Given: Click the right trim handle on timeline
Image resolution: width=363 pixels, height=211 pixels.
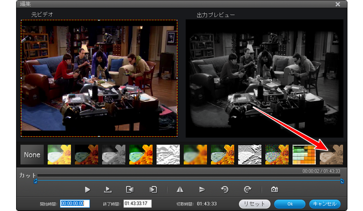Looking at the screenshot, I should pyautogui.click(x=342, y=181).
